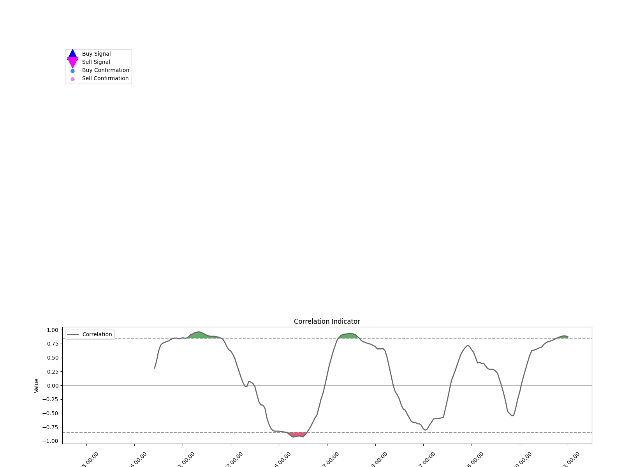Click the magenta Sell Signal triangle marker
This screenshot has width=623, height=467.
click(x=72, y=63)
